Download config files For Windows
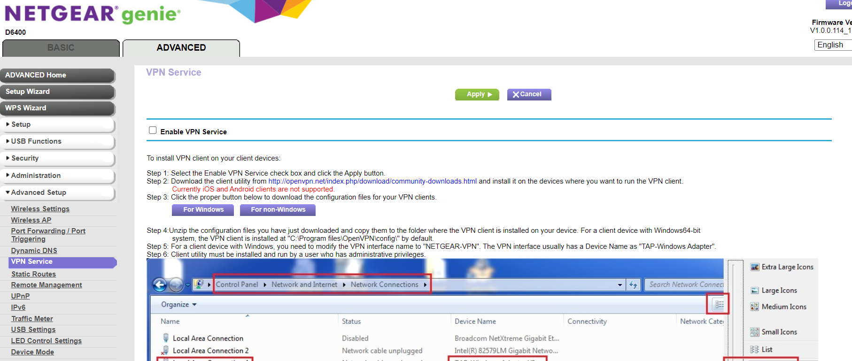Viewport: 852px width, 361px height. point(203,210)
